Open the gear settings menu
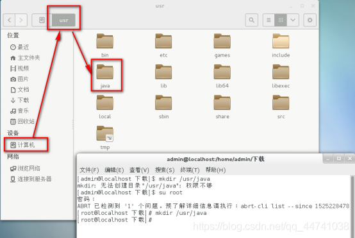This screenshot has width=355, height=238. pyautogui.click(x=310, y=20)
